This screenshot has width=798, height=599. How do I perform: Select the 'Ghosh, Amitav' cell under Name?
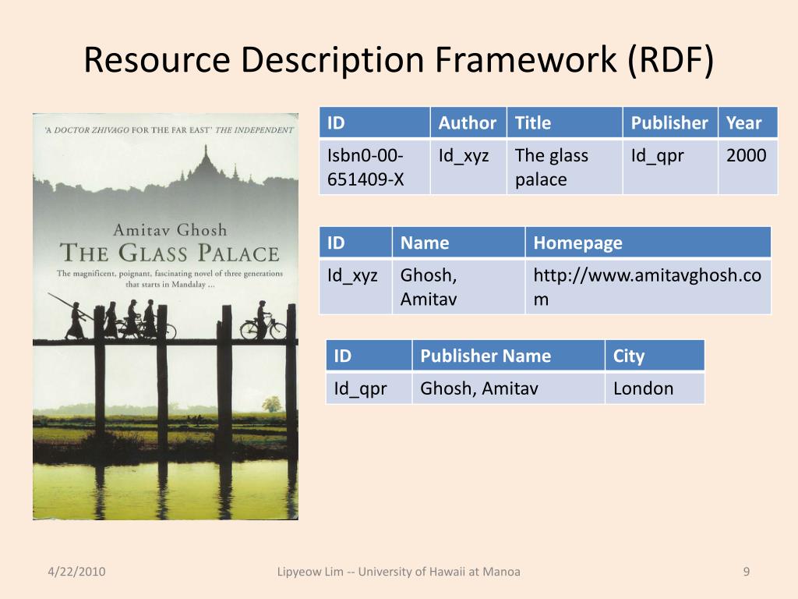tap(458, 287)
